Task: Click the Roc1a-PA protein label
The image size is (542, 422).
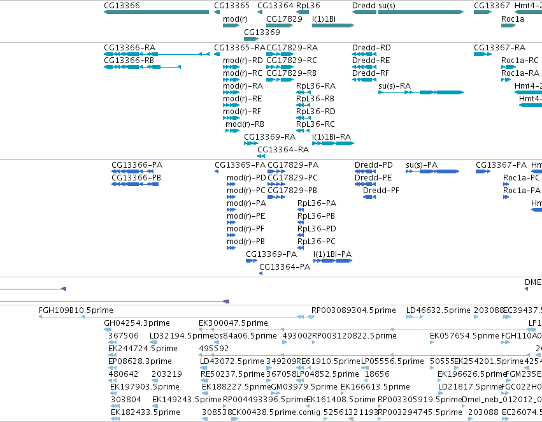Action: point(522,190)
